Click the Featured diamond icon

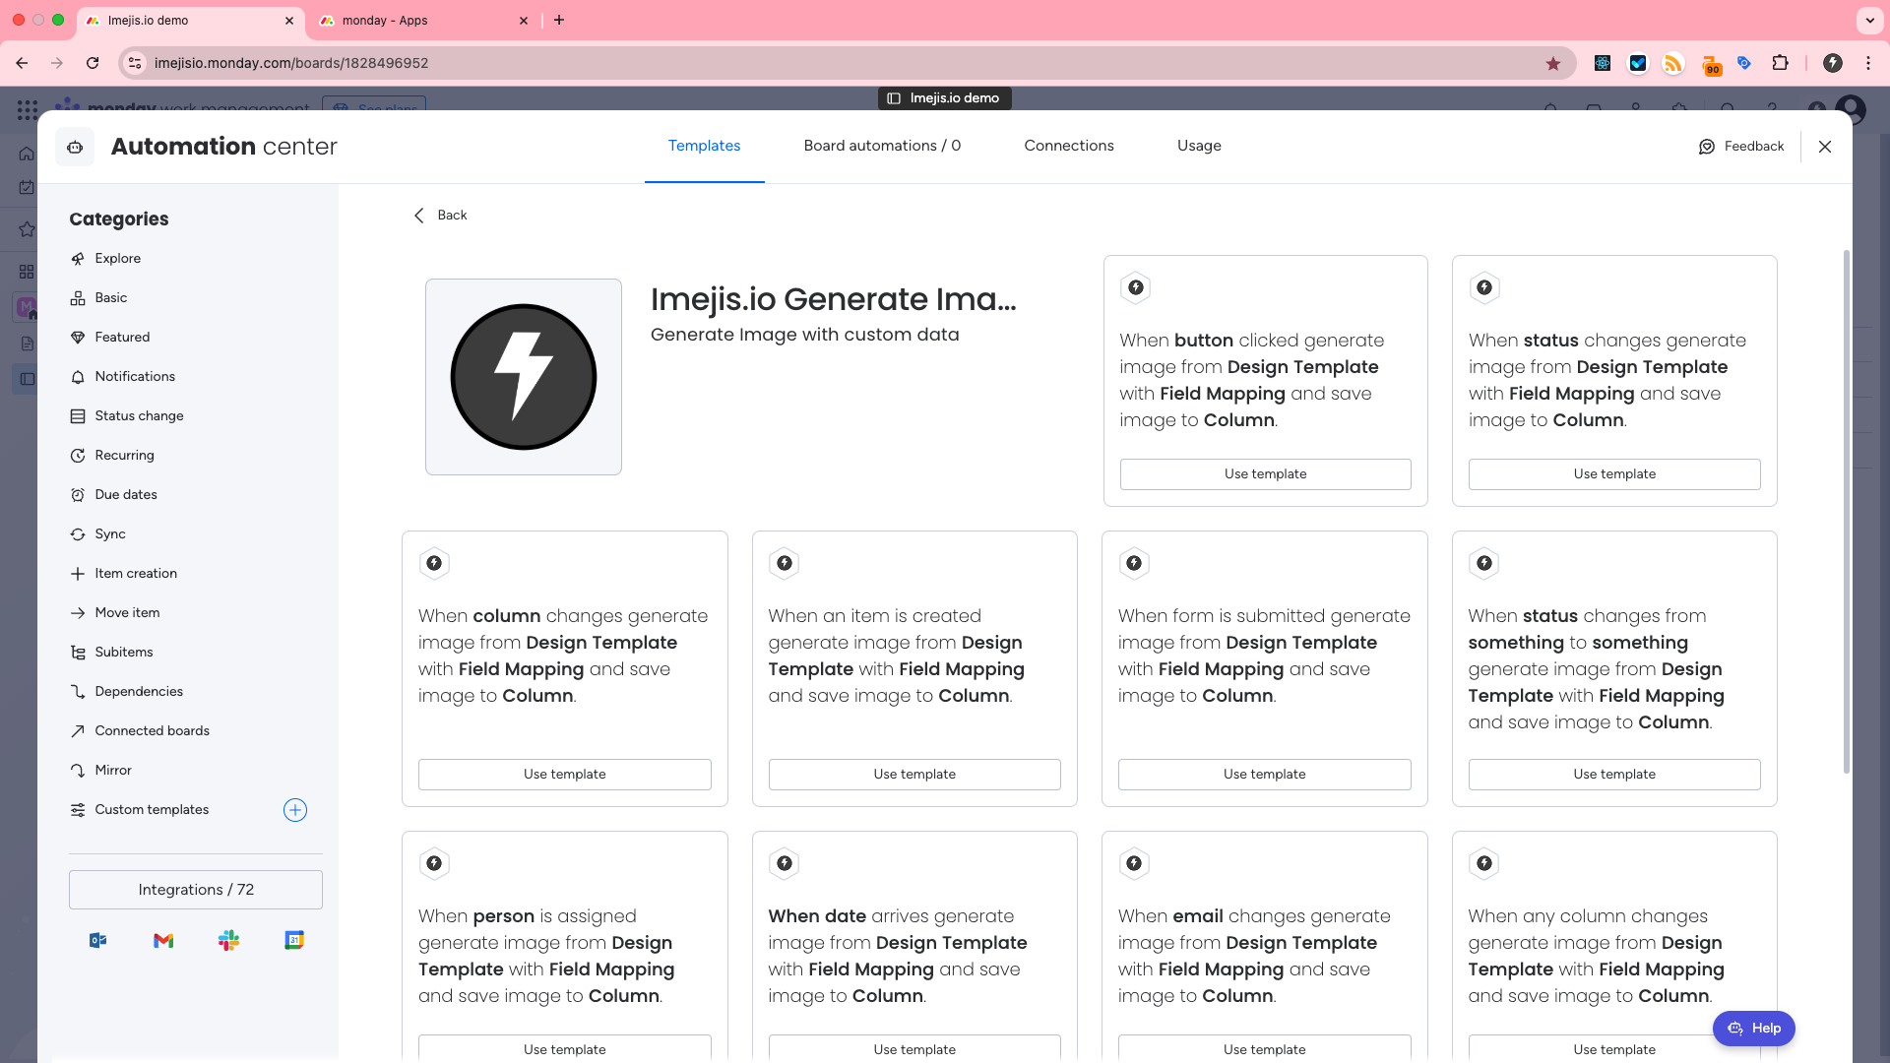78,338
